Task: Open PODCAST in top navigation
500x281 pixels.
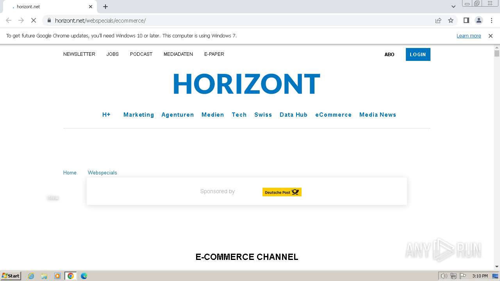Action: (141, 54)
